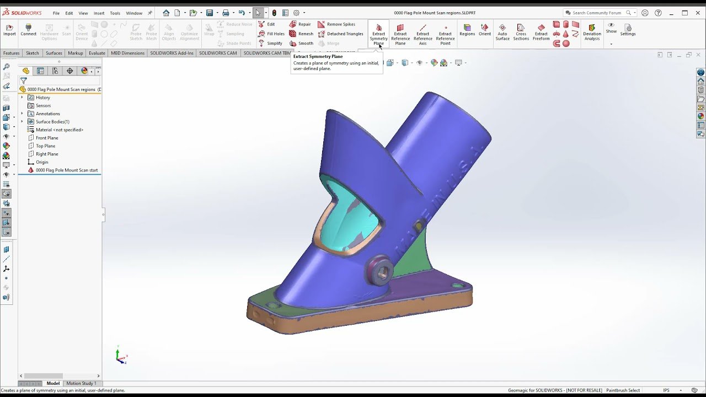The height and width of the screenshot is (397, 706).
Task: Click the feature tree filter icon
Action: 24,81
